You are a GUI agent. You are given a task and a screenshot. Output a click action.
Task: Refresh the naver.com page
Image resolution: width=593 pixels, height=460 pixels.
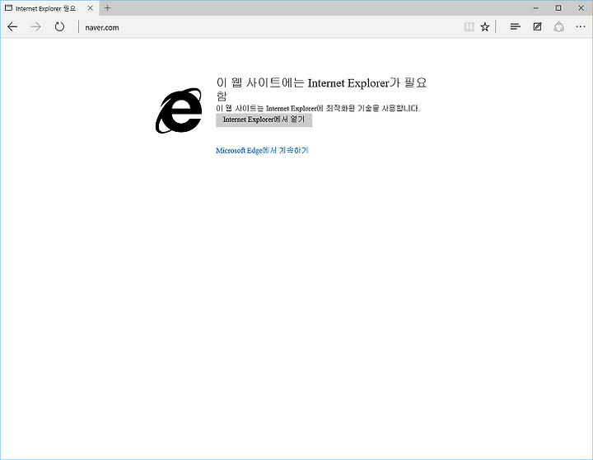[59, 27]
